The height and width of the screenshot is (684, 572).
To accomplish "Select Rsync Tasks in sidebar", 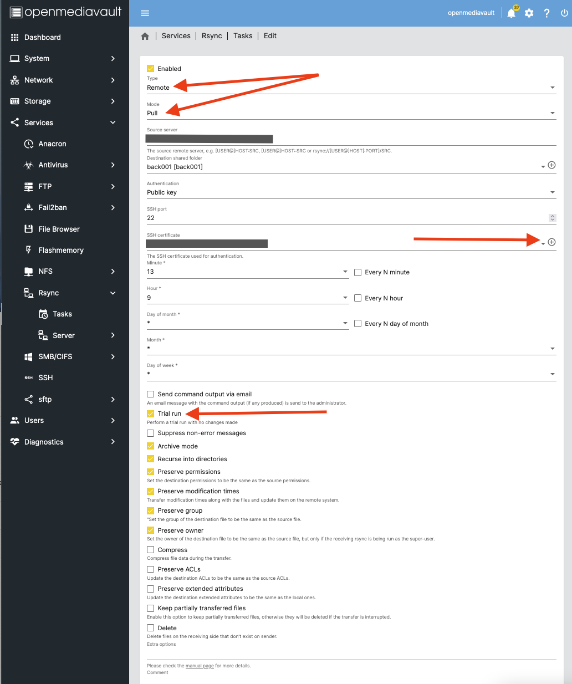I will (62, 314).
